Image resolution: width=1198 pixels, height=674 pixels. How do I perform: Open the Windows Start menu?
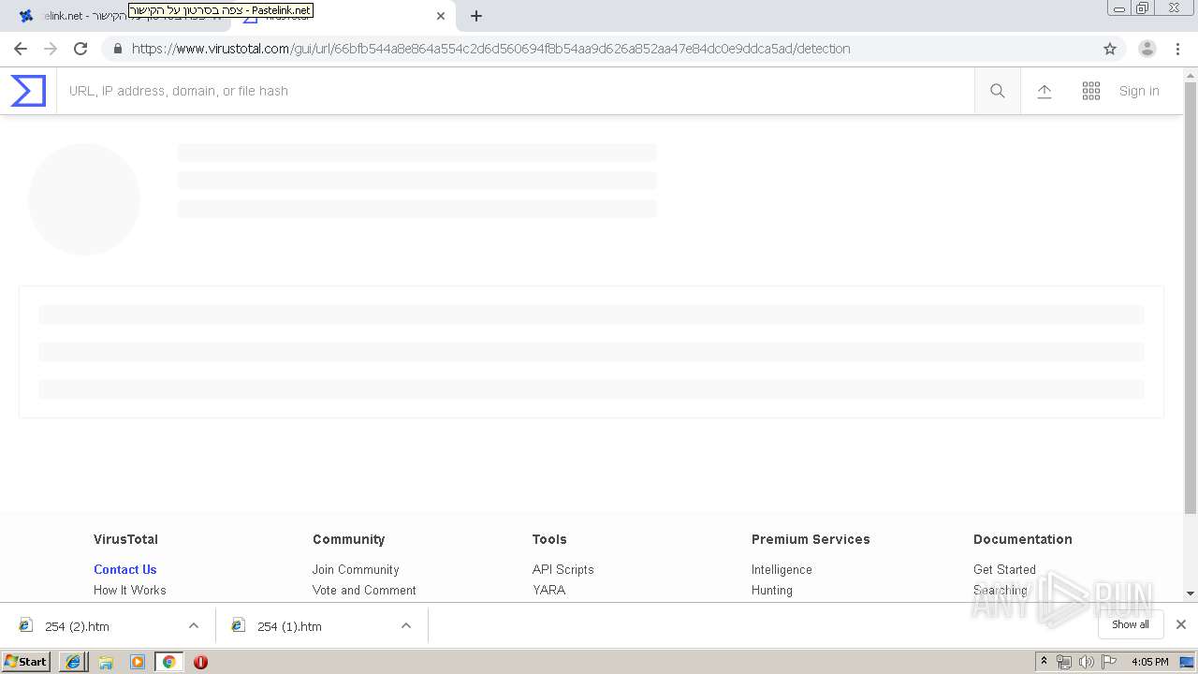tap(26, 662)
